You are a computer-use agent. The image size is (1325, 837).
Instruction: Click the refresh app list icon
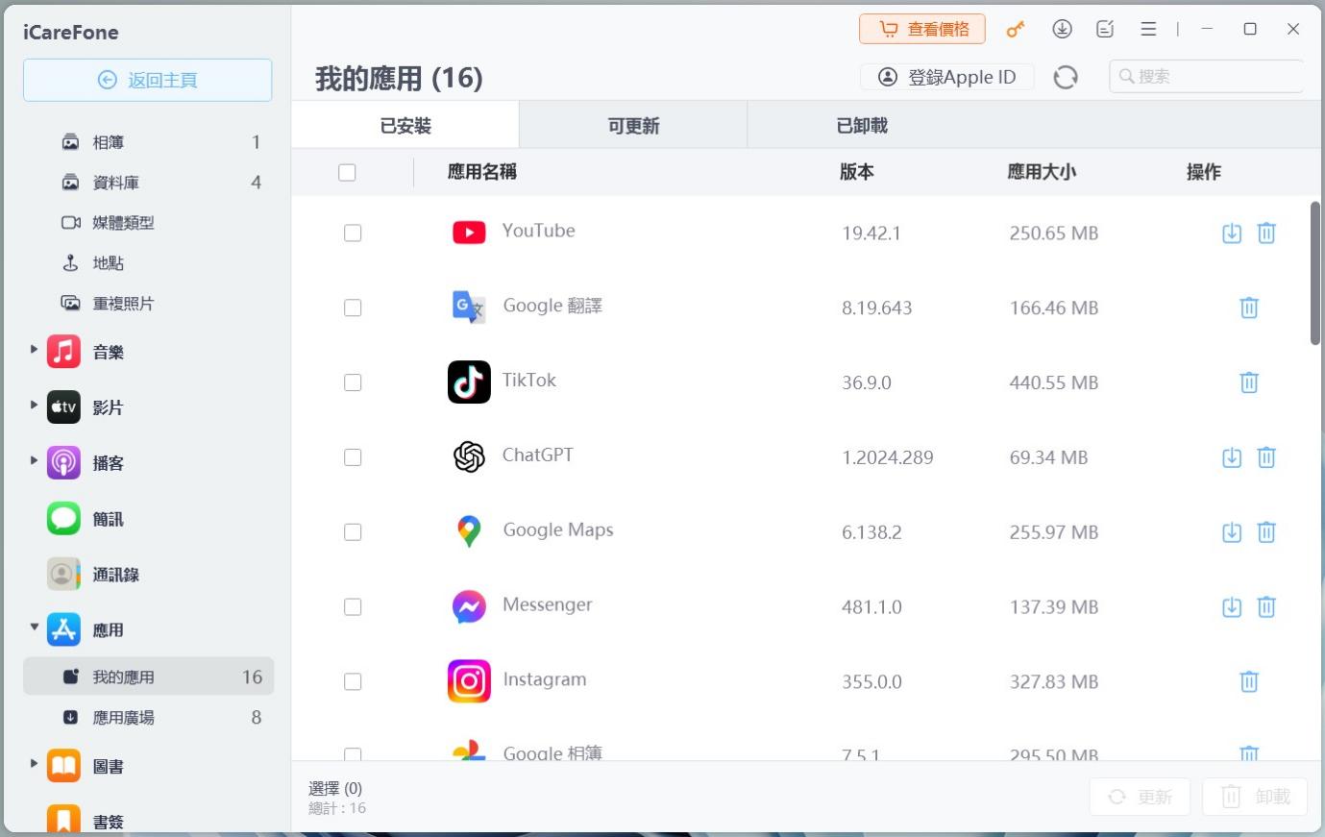click(x=1066, y=77)
